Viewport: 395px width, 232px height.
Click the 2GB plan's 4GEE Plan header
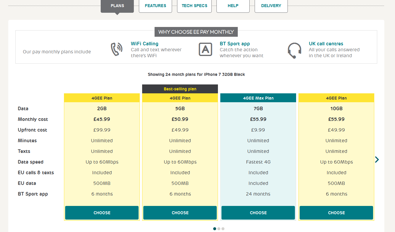tap(102, 98)
